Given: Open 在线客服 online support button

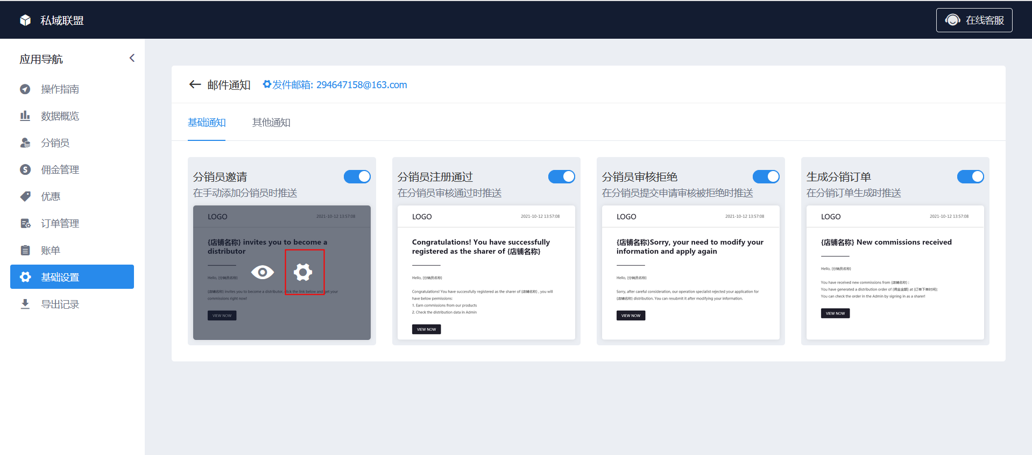Looking at the screenshot, I should pos(974,20).
